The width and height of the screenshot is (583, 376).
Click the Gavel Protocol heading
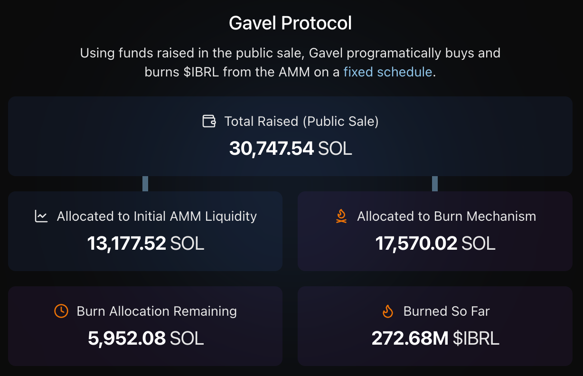tap(291, 23)
